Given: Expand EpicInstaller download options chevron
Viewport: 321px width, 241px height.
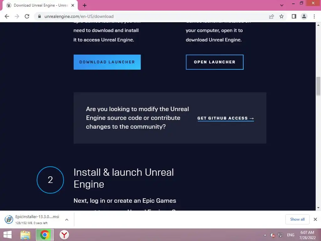Looking at the screenshot, I should coord(67,220).
